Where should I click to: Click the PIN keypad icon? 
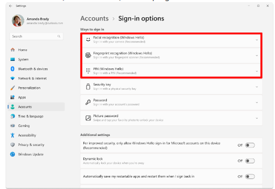click(x=88, y=71)
